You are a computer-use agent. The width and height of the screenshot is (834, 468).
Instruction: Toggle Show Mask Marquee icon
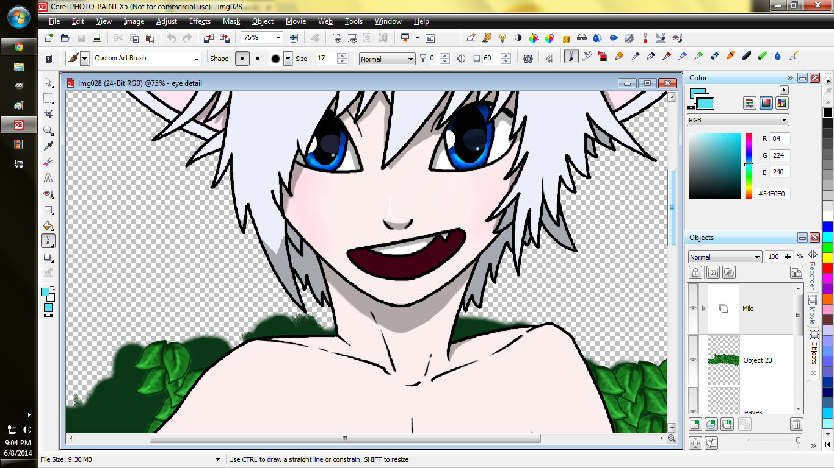[x=337, y=38]
